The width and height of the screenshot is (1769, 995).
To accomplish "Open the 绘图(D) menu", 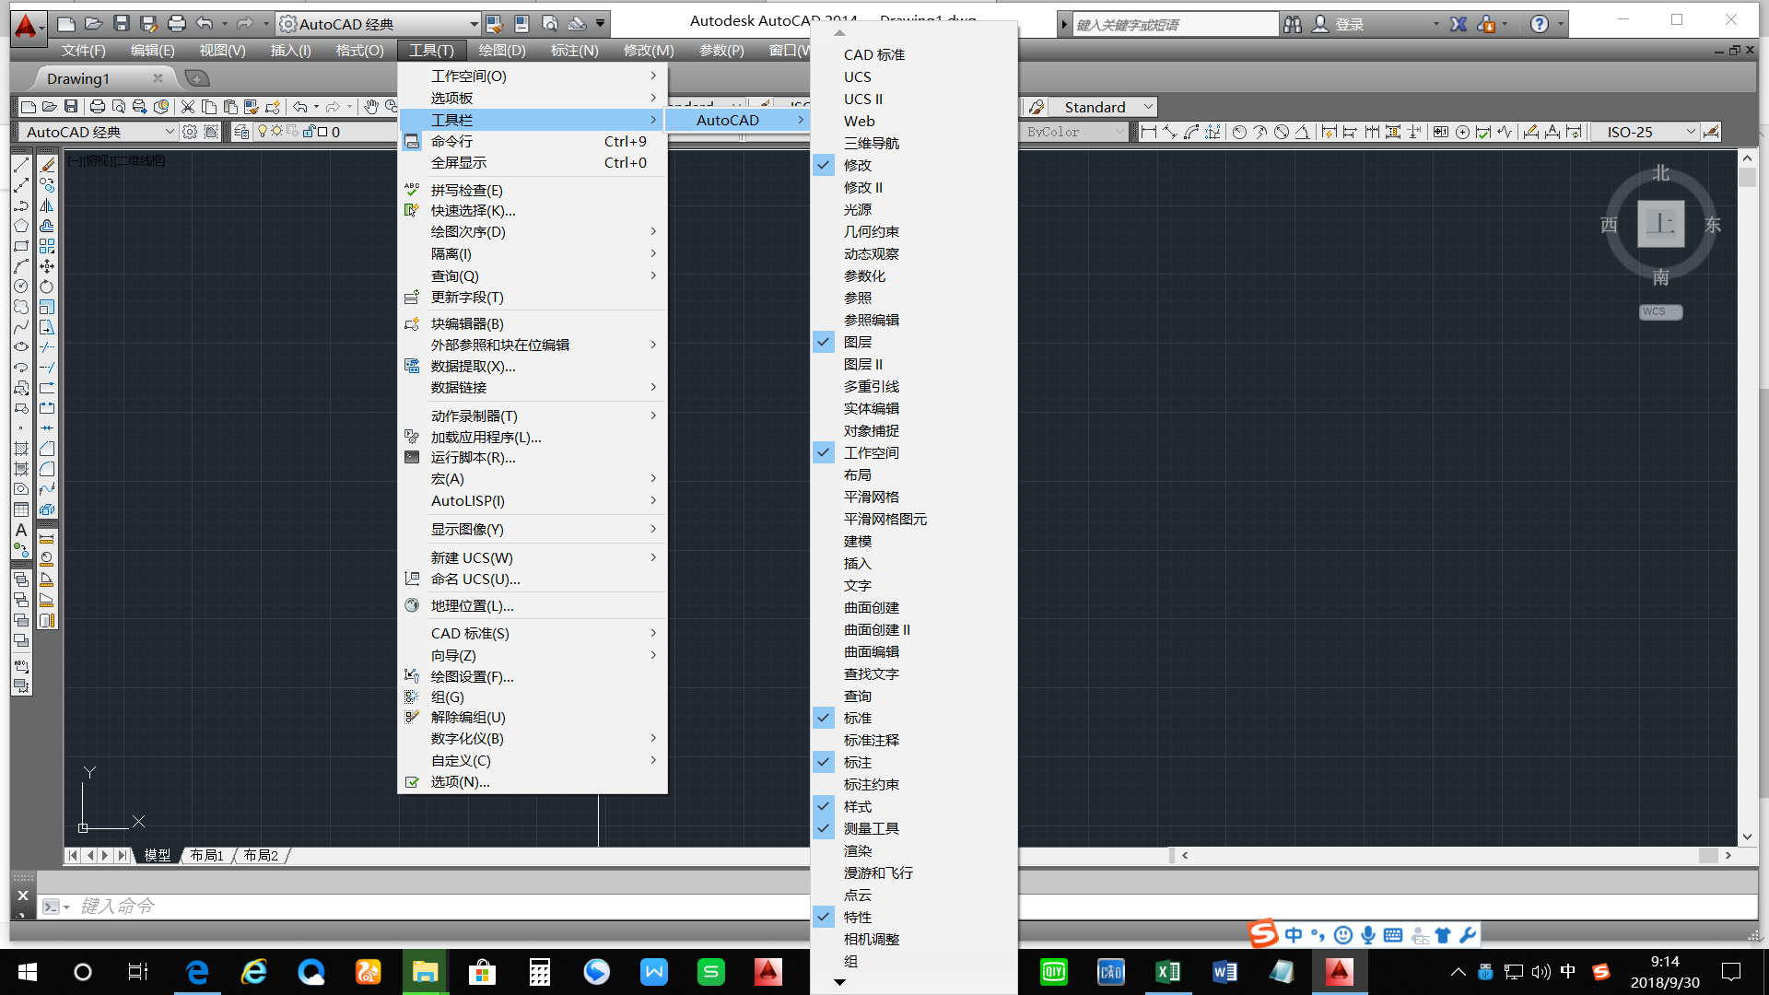I will coord(501,51).
